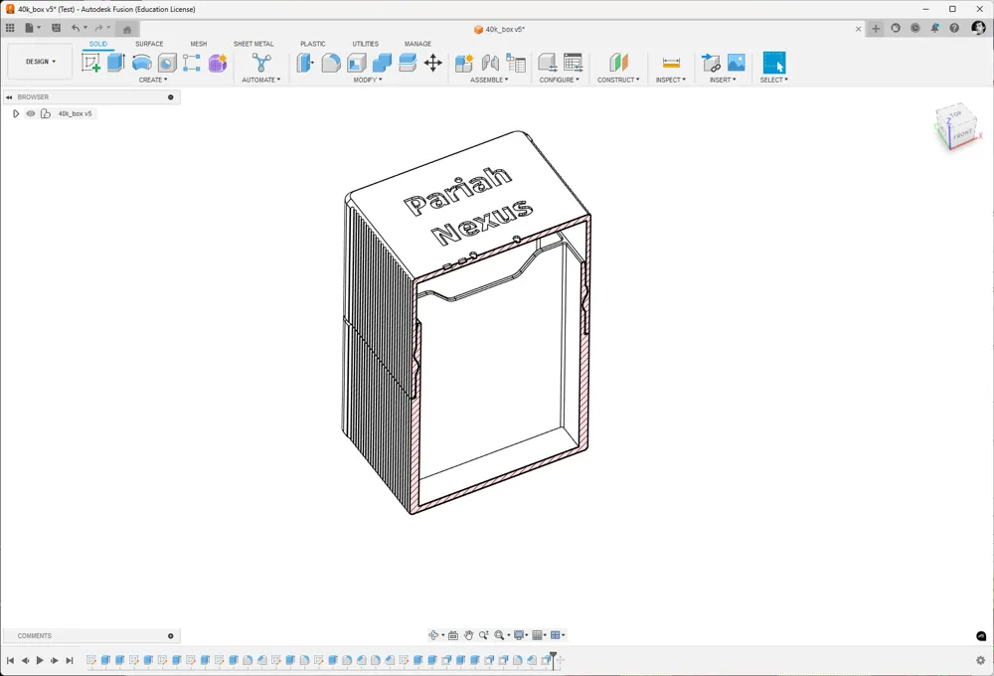Open the Design workspace dropdown
The height and width of the screenshot is (676, 994).
pyautogui.click(x=40, y=61)
